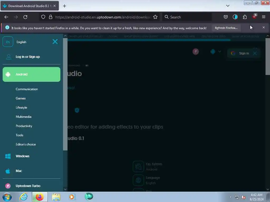Click the user profile icon beside Log in
270x202 pixels.
9,57
